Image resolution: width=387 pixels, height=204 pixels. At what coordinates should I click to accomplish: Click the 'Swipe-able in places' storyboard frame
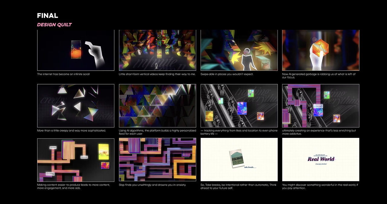click(239, 50)
